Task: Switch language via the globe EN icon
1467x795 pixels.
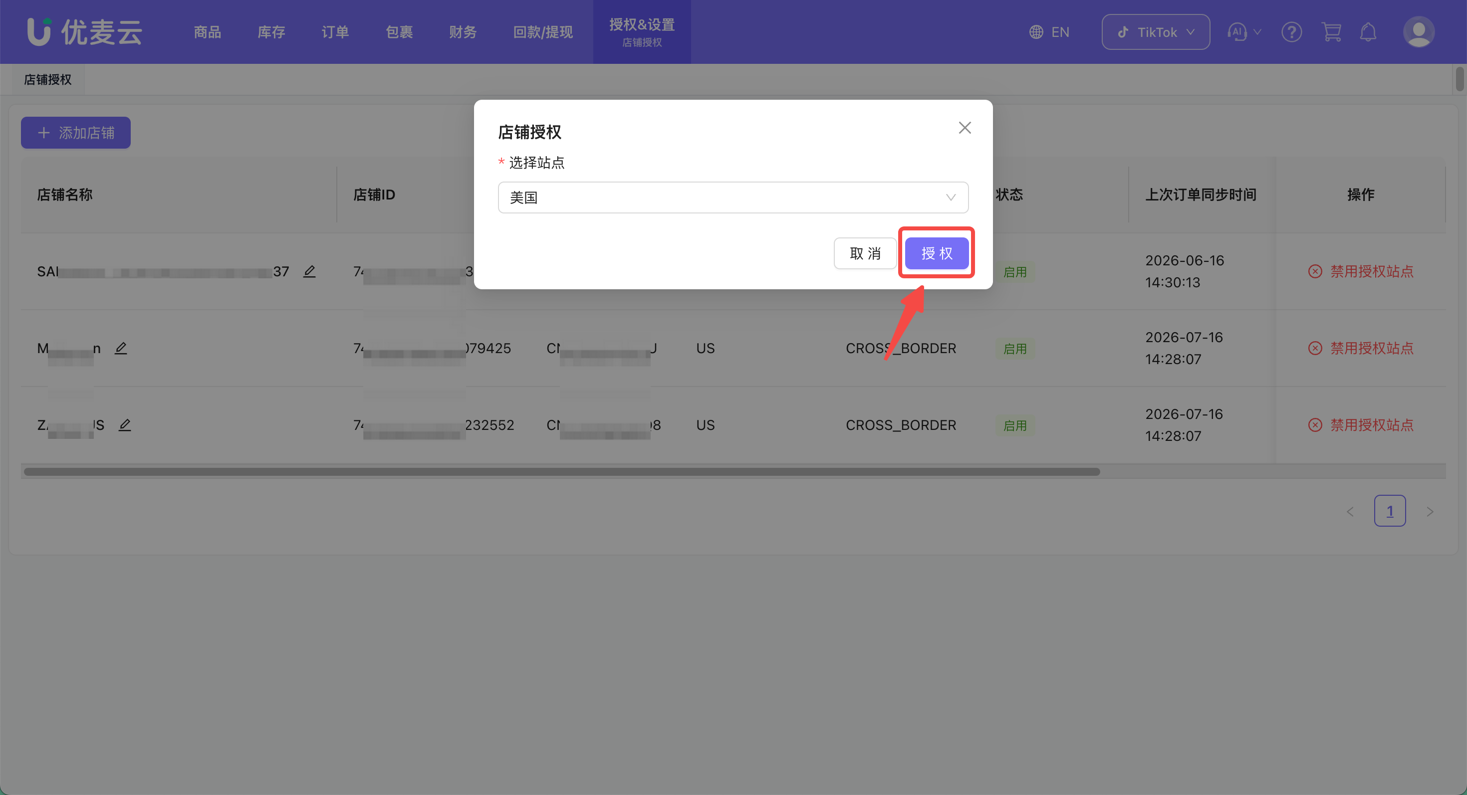Action: pos(1049,32)
